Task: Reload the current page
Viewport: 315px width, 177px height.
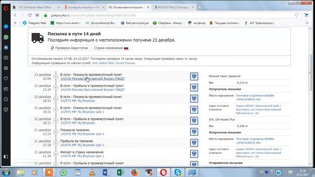Action: [x=30, y=15]
